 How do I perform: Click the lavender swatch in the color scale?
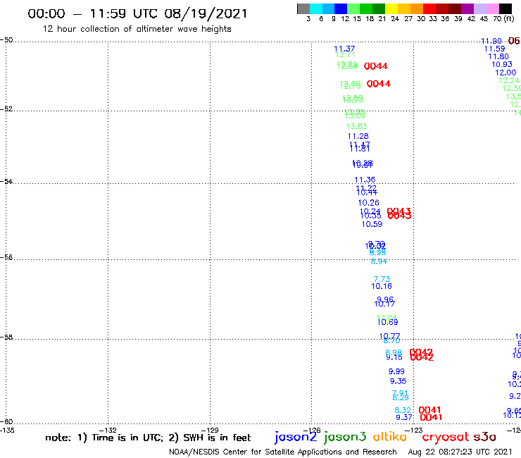click(480, 8)
